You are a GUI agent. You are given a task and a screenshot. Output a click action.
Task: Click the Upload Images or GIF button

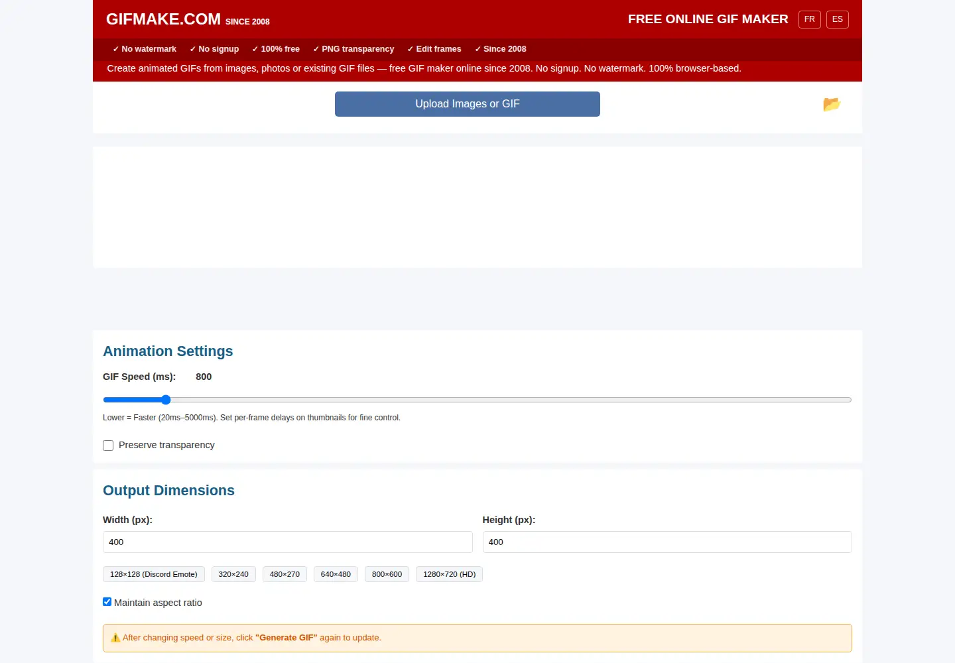tap(468, 104)
